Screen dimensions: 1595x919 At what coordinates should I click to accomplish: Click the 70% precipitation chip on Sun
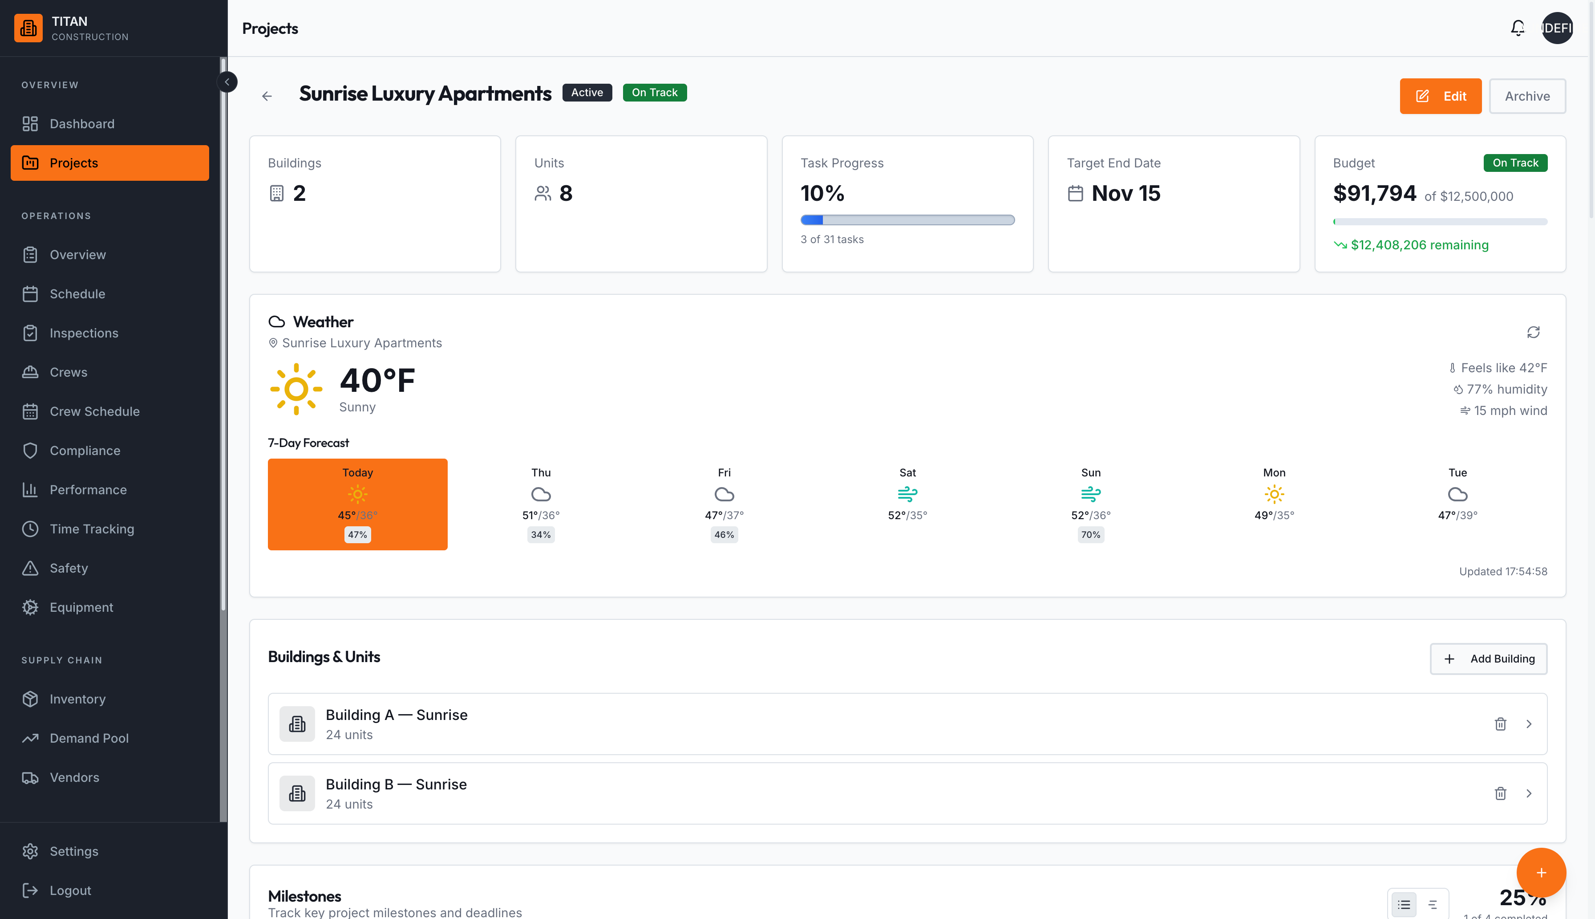point(1090,535)
